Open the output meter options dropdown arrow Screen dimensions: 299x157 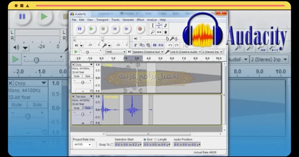tap(81, 46)
